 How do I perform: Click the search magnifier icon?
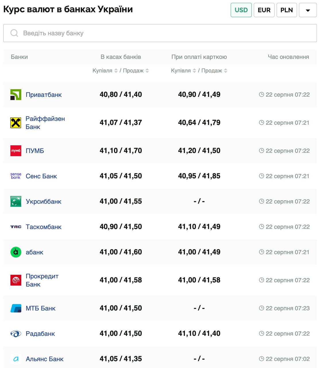click(x=14, y=33)
